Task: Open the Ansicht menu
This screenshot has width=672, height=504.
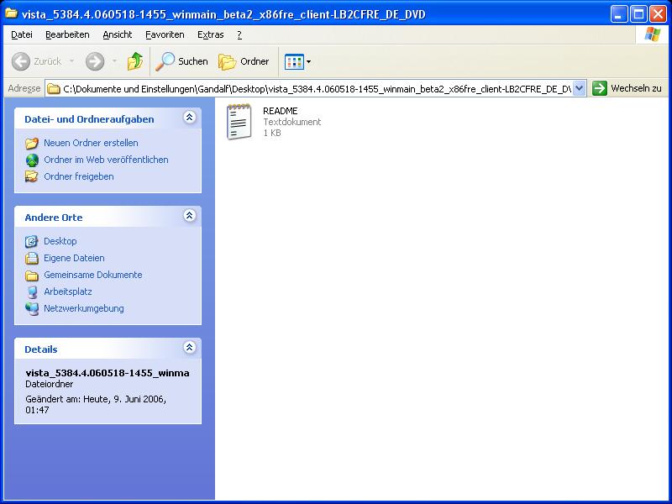Action: 117,34
